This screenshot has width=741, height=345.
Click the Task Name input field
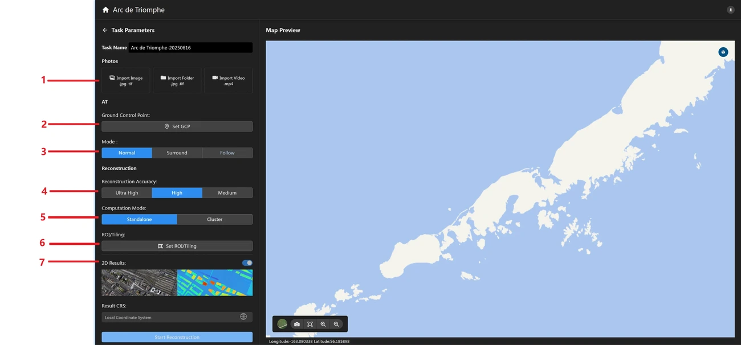pyautogui.click(x=190, y=48)
